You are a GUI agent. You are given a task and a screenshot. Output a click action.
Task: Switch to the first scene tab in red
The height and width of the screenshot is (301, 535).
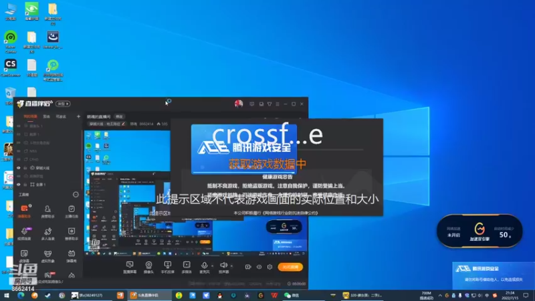click(30, 116)
